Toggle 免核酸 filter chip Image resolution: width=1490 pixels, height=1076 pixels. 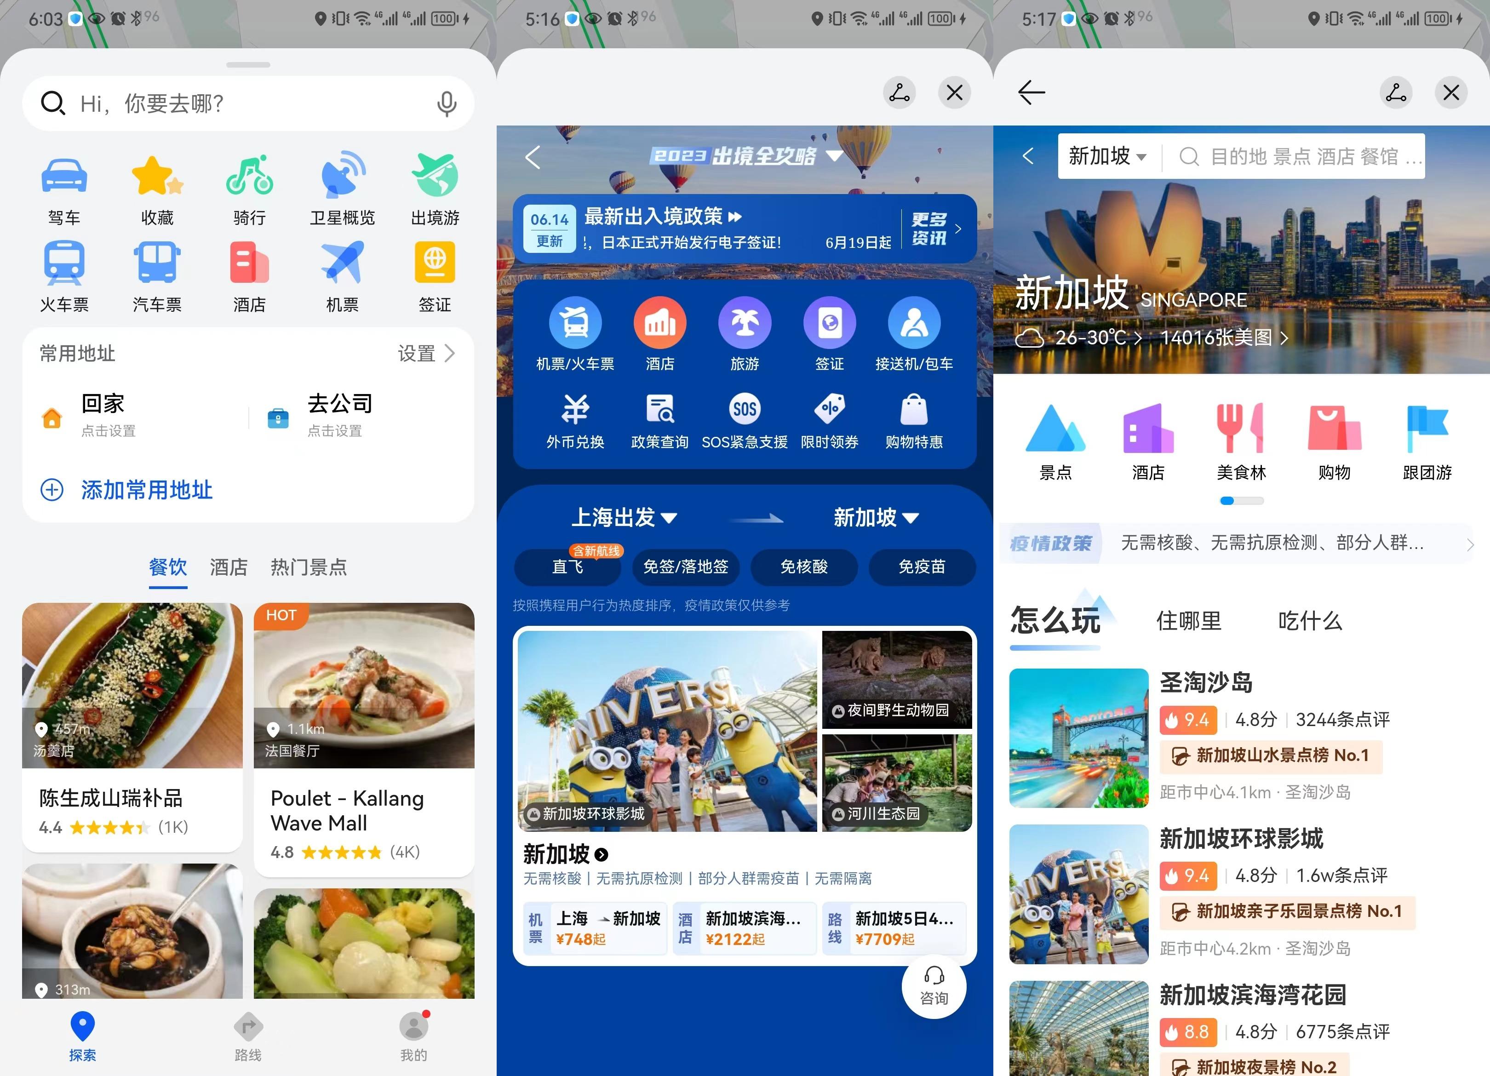[804, 567]
